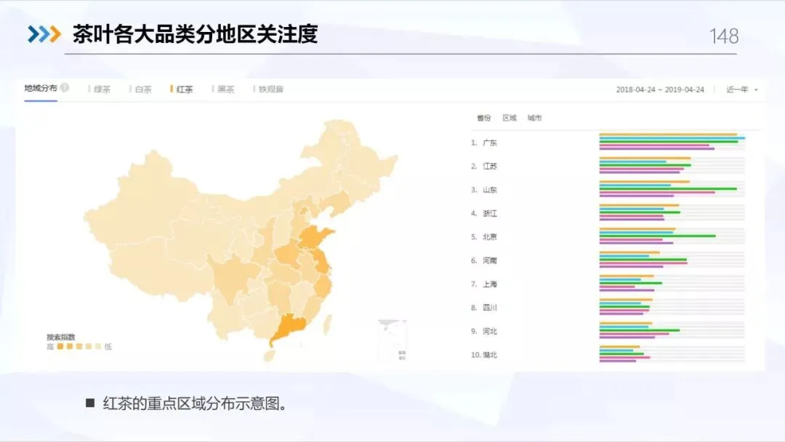Click the 广东 bar group in chart
Viewport: 785px width, 442px height.
672,142
